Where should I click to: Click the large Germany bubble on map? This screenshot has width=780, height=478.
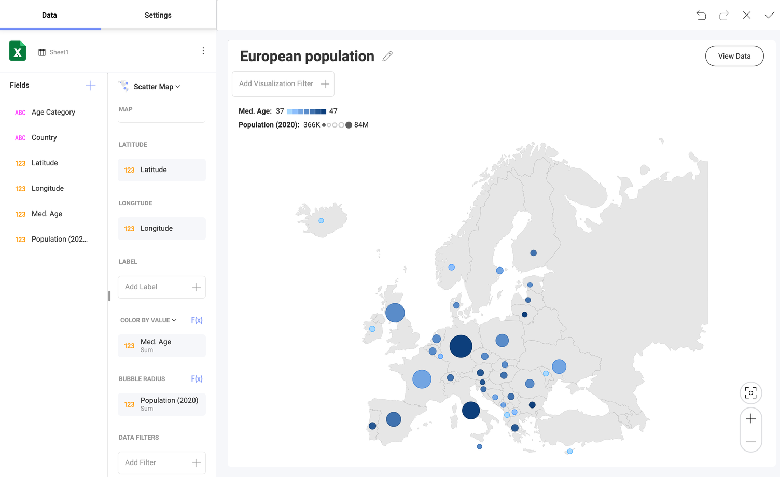pos(461,346)
